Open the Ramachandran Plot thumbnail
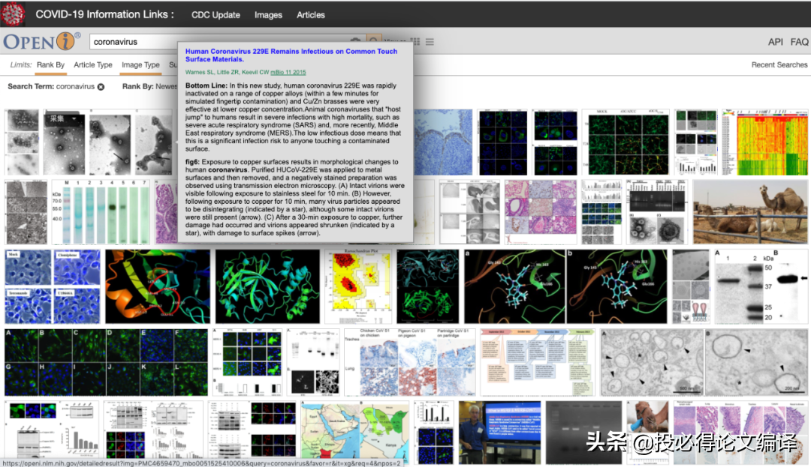 click(358, 287)
